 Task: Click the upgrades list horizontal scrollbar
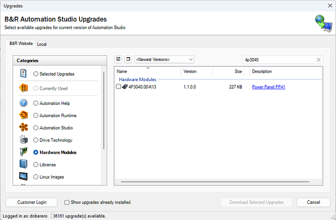click(215, 182)
